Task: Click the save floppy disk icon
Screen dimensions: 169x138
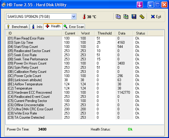Action: [x=134, y=17]
